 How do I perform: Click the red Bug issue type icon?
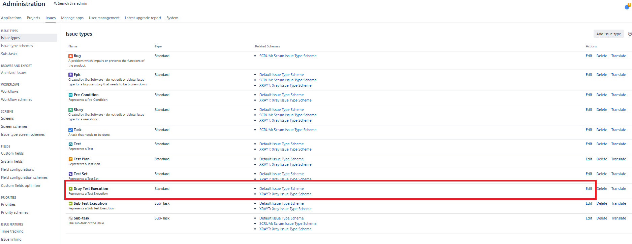click(x=70, y=56)
